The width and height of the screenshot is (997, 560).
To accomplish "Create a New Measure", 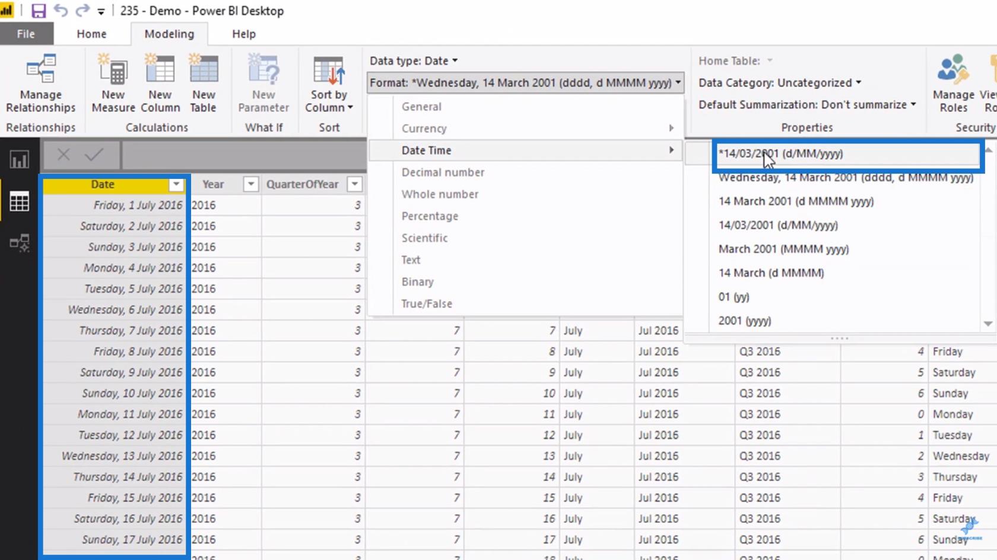I will point(113,83).
